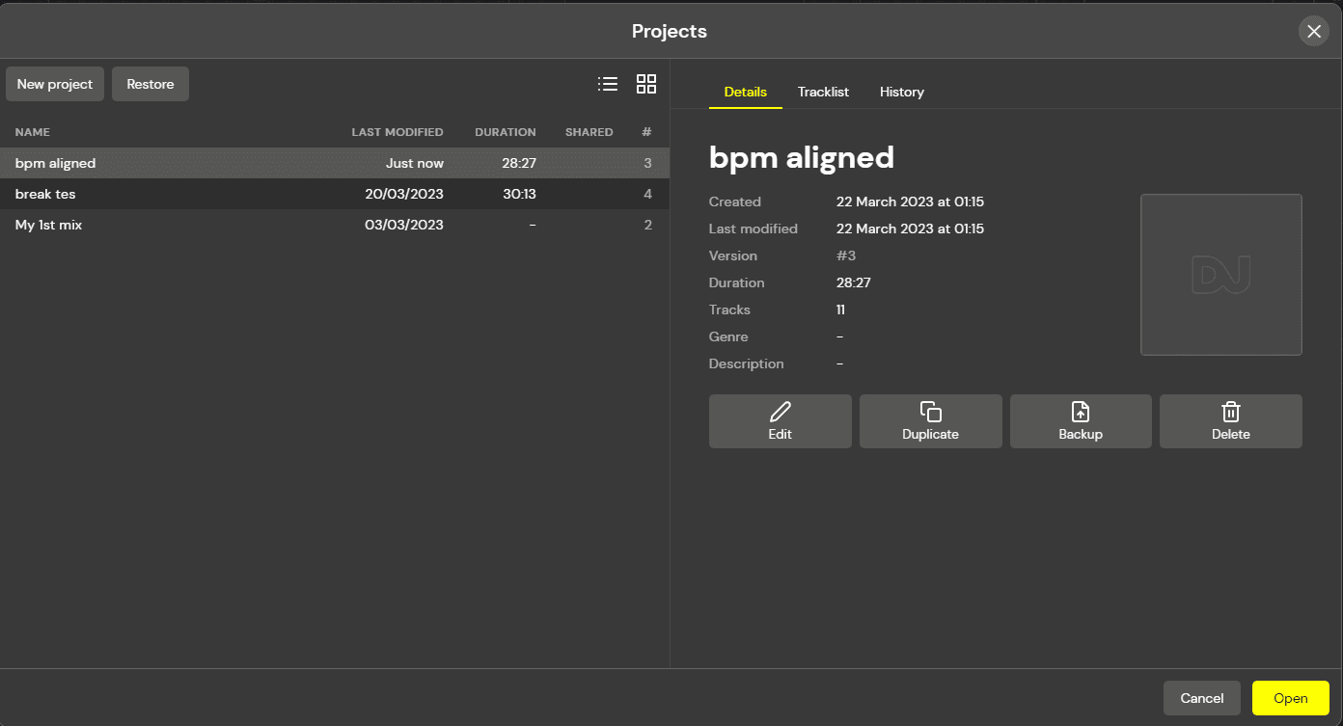This screenshot has width=1343, height=726.
Task: Sort projects by NAME column header
Action: [x=33, y=132]
